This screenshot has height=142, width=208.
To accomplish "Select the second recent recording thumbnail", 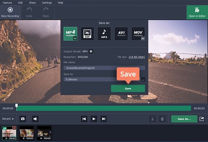I will [27, 133].
